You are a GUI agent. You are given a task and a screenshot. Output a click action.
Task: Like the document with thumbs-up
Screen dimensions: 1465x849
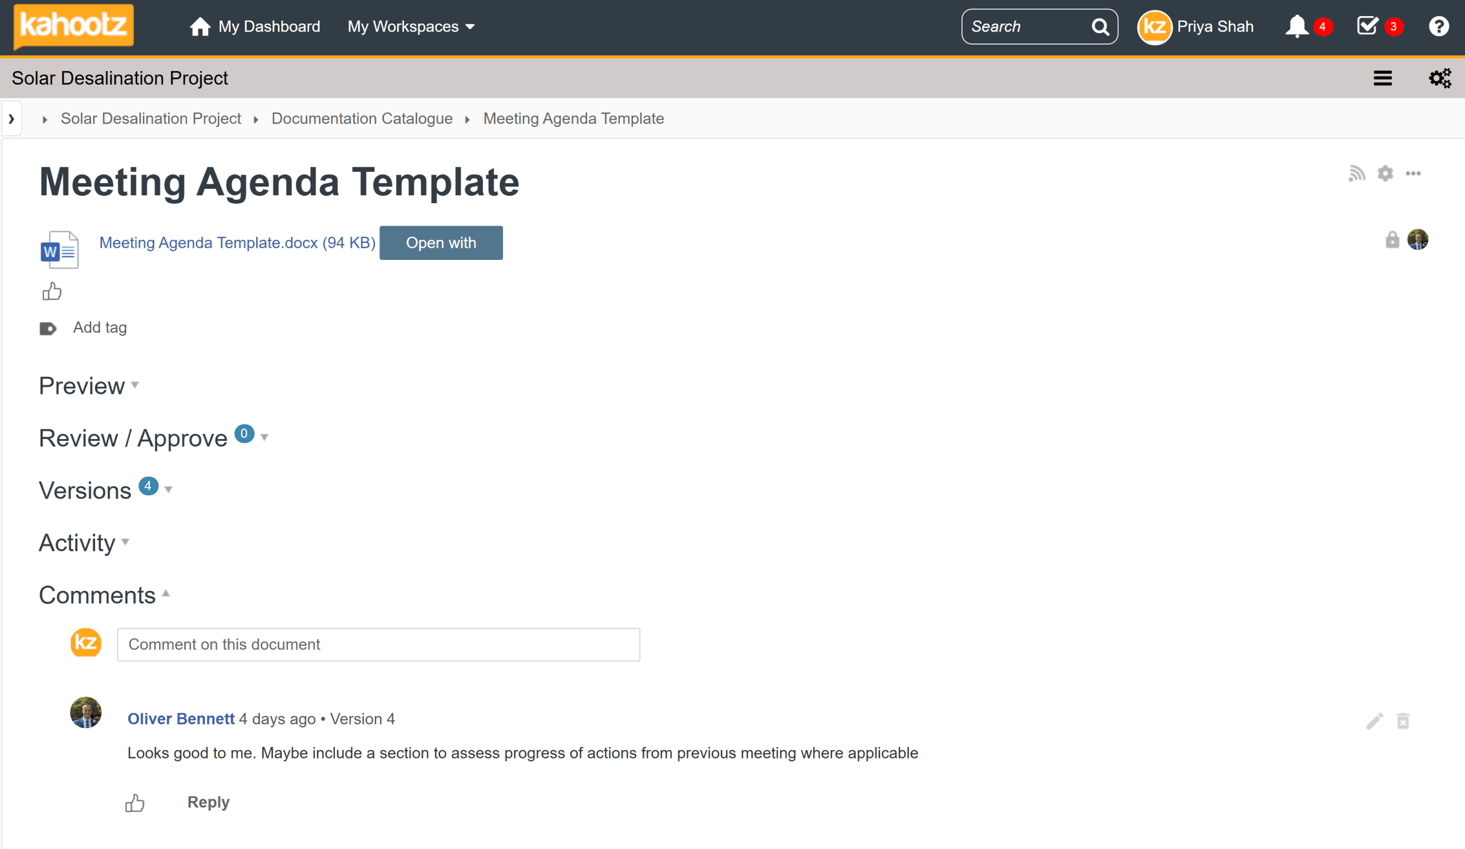(52, 291)
